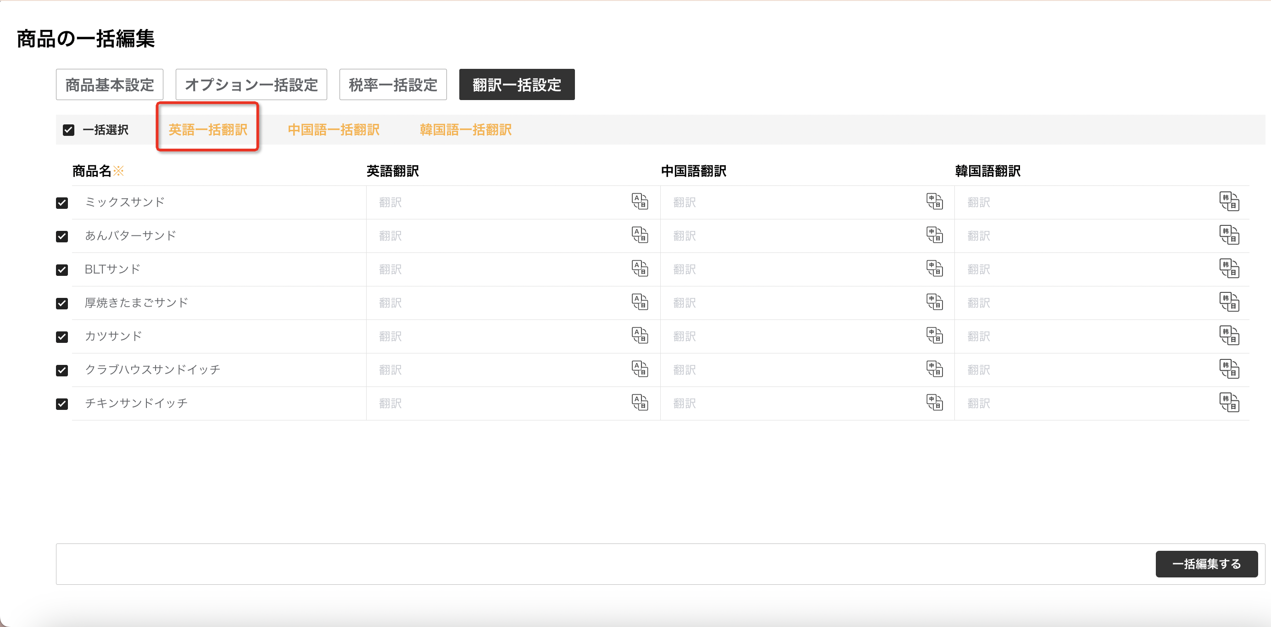1271x627 pixels.
Task: Translate あんバターサンド to Chinese via icon
Action: tap(935, 235)
